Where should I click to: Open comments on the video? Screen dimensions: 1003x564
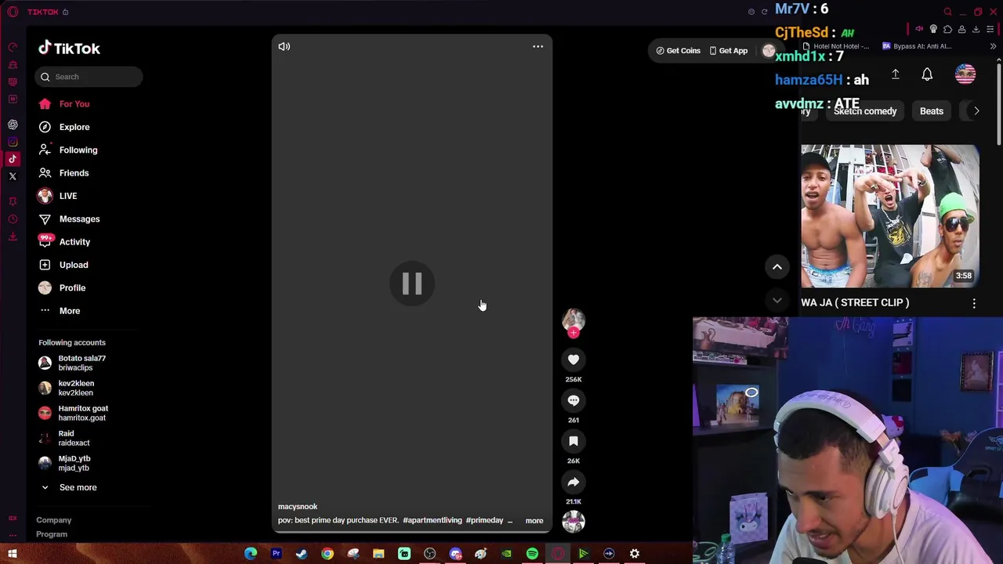pyautogui.click(x=574, y=400)
